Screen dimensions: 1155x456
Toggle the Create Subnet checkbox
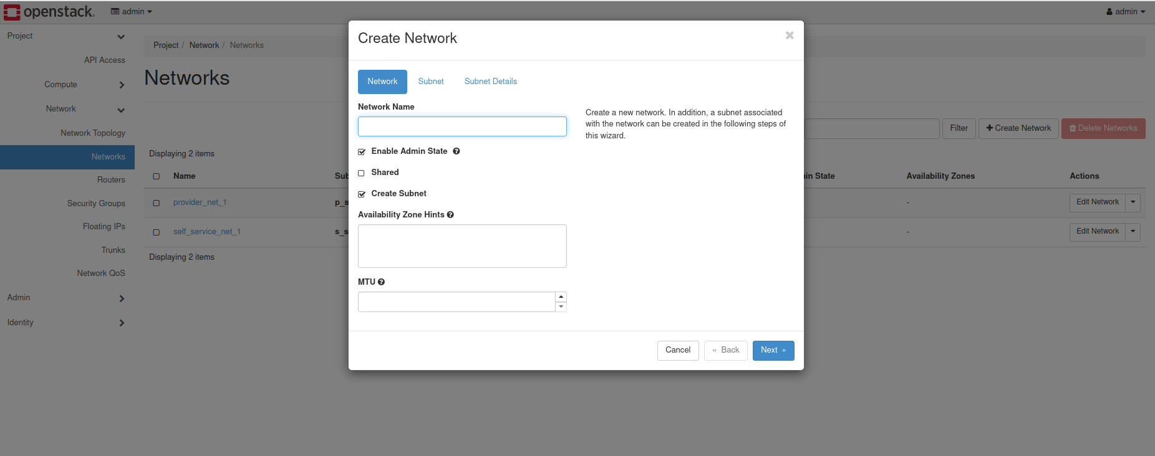click(362, 194)
